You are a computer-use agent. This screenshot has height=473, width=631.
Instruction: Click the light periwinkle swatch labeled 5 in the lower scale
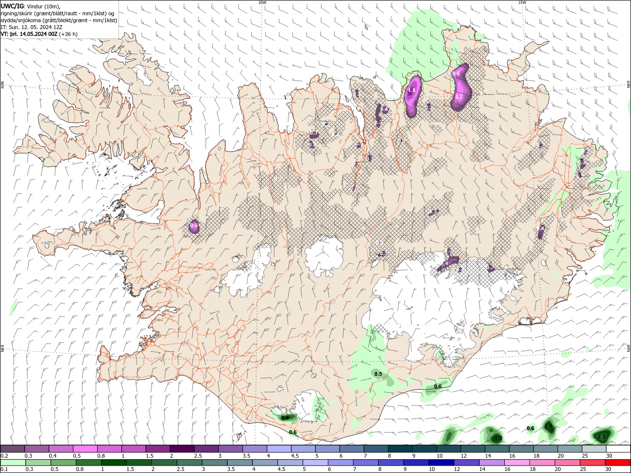point(315,463)
